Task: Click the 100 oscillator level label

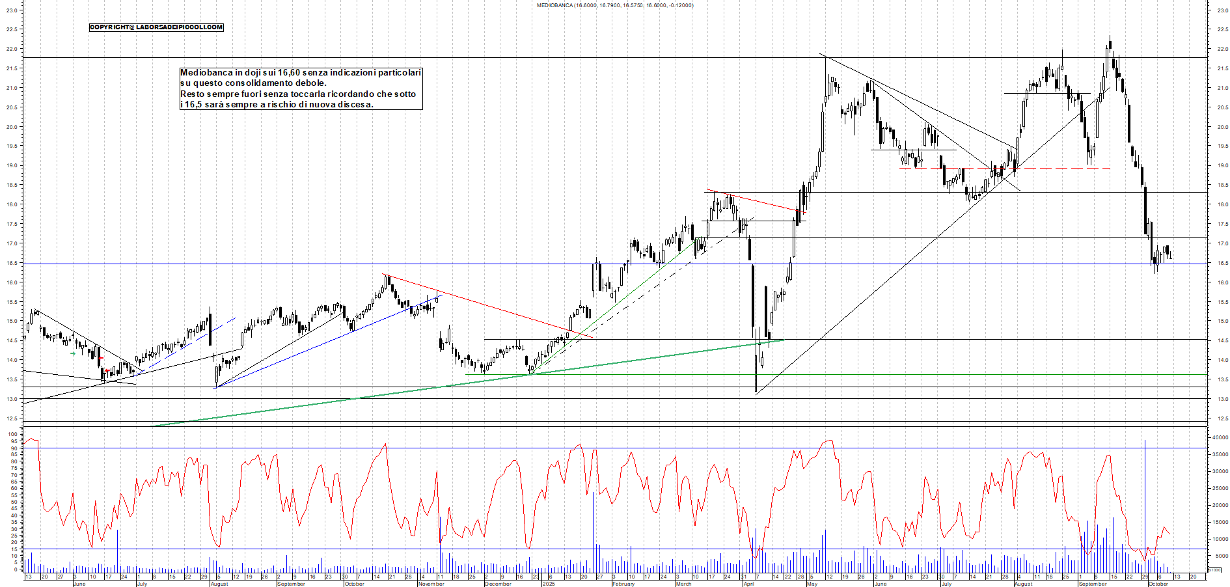Action: [x=11, y=434]
